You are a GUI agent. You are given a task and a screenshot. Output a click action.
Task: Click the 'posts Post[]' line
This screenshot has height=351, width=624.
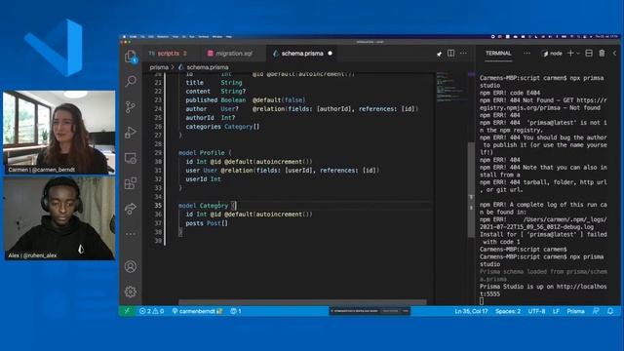point(207,223)
